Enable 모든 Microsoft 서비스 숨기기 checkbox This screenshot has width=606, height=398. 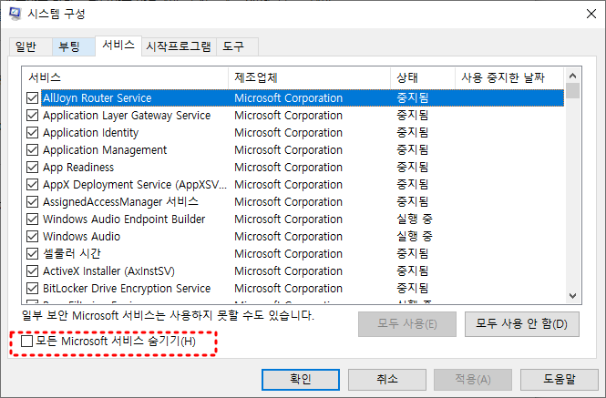click(x=26, y=341)
